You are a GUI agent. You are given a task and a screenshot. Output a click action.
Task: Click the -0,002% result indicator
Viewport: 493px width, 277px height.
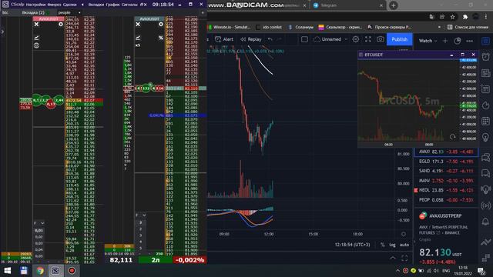point(190,260)
